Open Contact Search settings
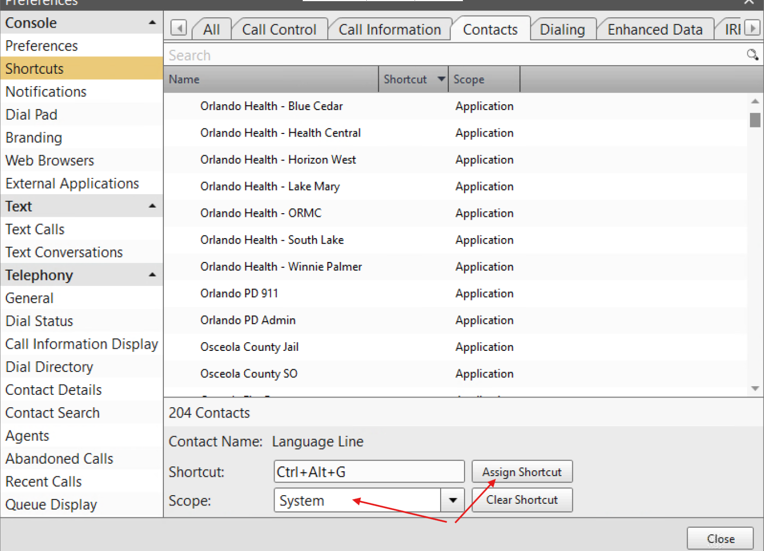 [x=81, y=413]
